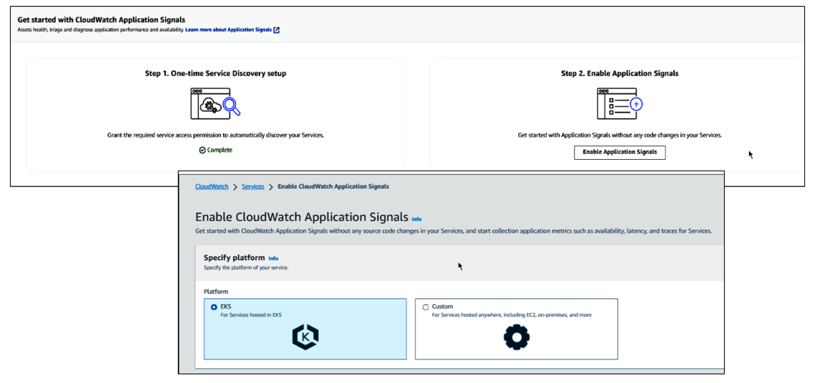Click the external link icon next to Learn more

click(x=276, y=30)
